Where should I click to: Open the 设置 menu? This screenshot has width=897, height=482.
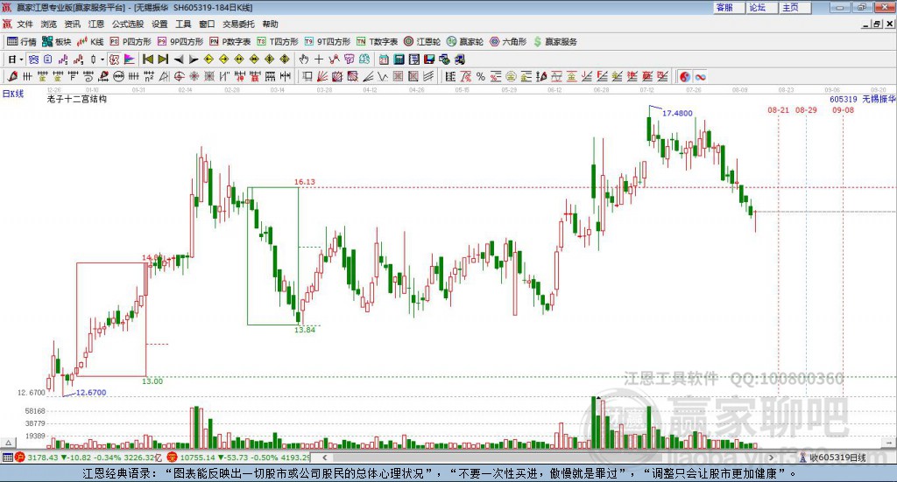click(x=159, y=24)
